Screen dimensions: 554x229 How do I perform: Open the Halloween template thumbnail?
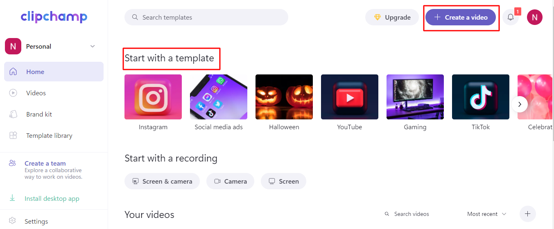click(284, 97)
